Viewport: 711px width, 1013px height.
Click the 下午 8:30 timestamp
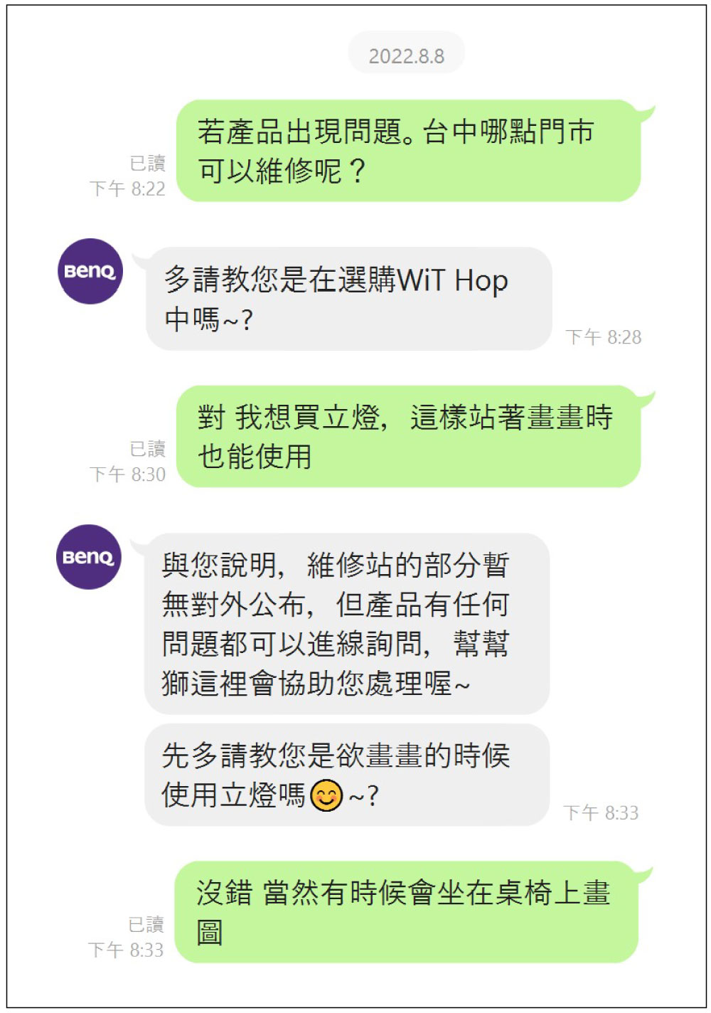point(127,474)
